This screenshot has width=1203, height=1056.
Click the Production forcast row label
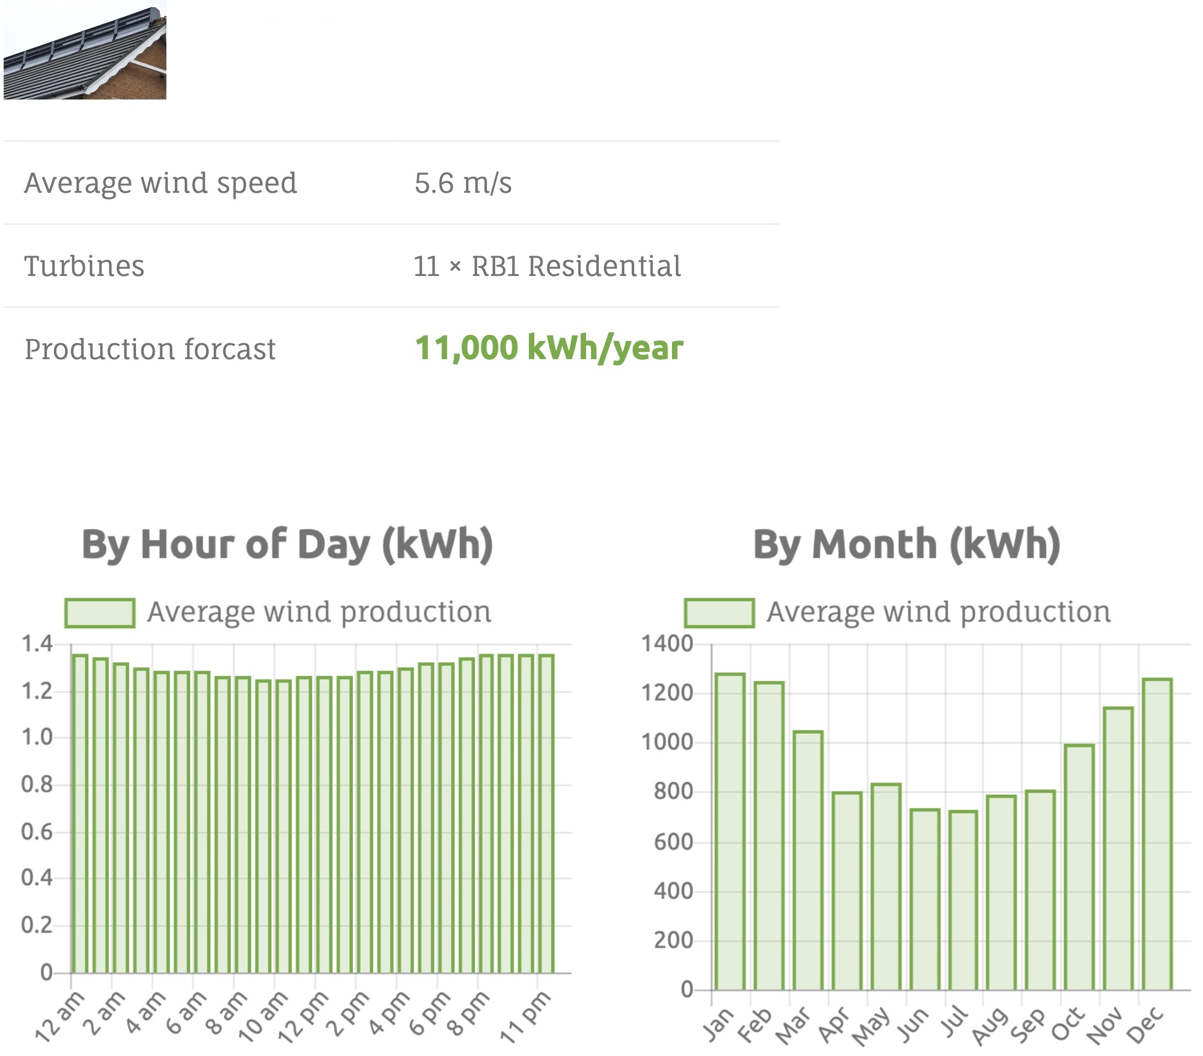pyautogui.click(x=151, y=350)
